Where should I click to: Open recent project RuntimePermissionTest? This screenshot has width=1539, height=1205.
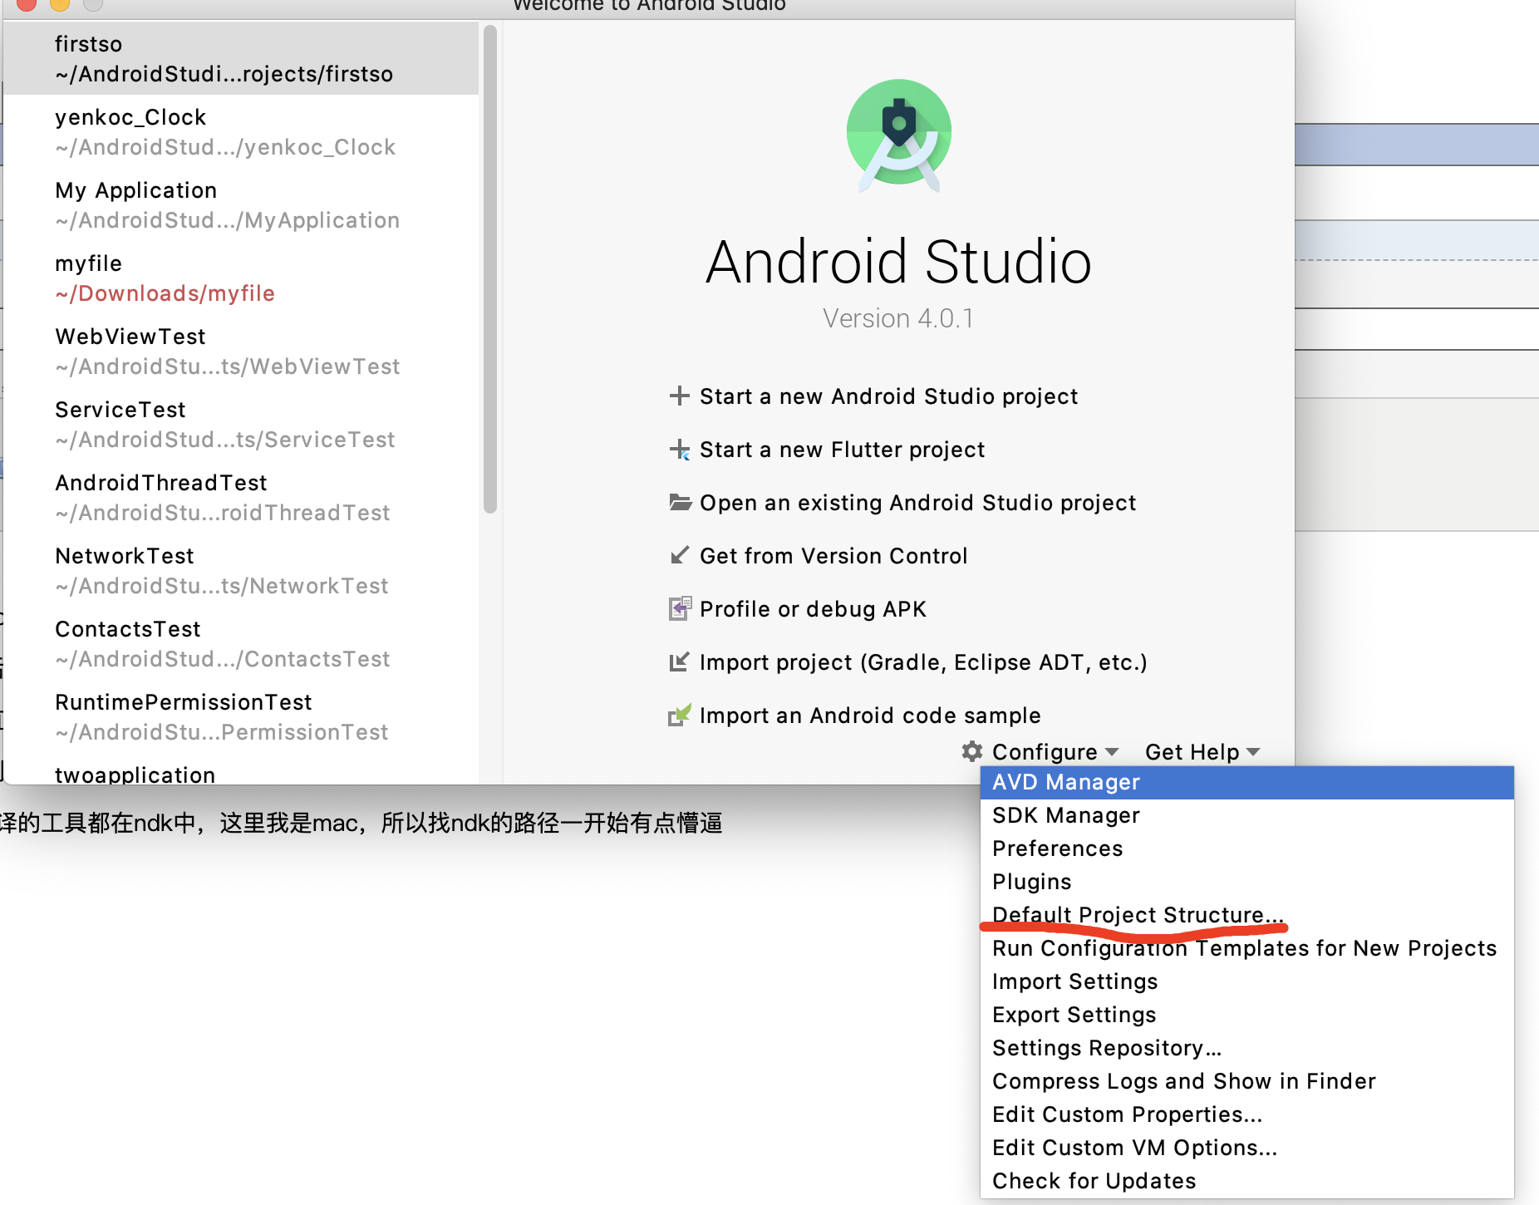click(241, 716)
